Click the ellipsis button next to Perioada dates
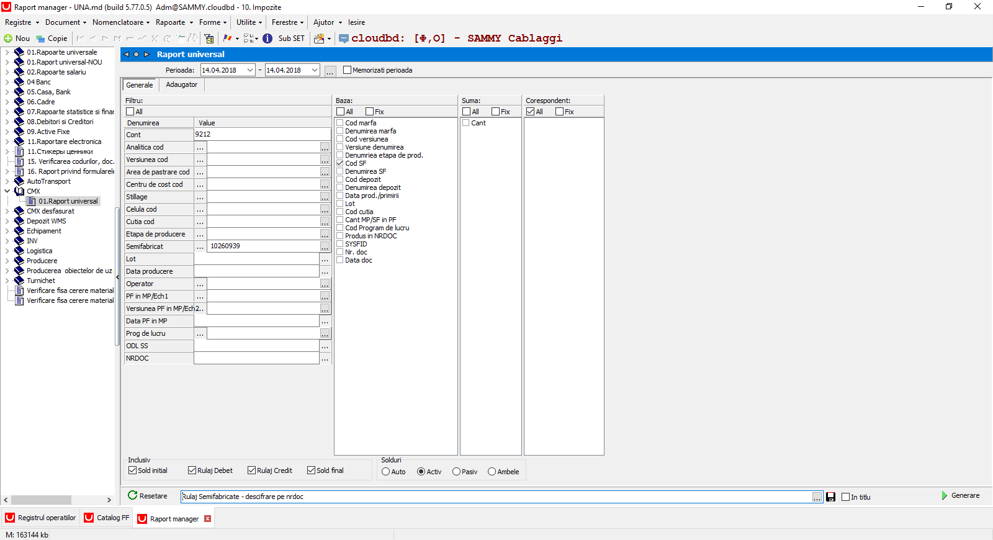 coord(330,71)
